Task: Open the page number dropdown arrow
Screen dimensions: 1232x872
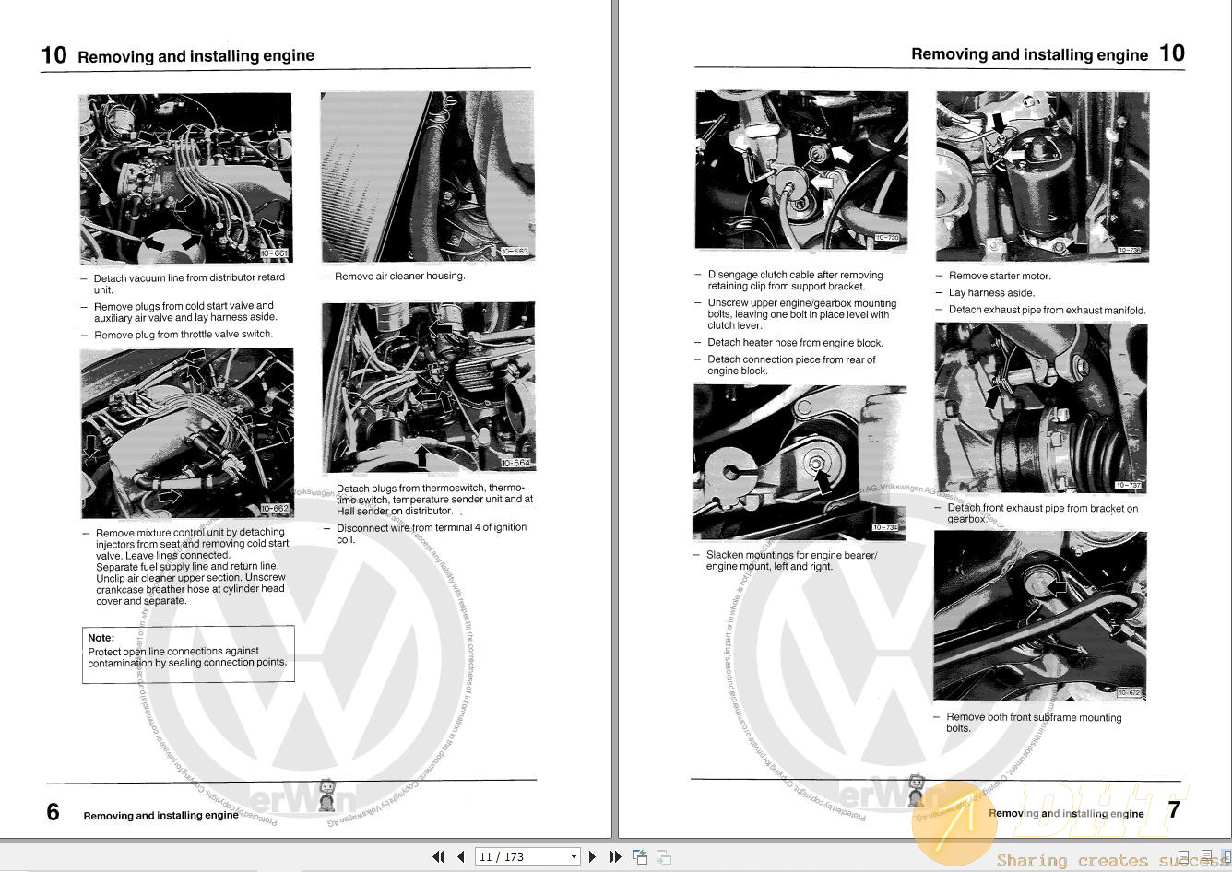Action: (x=574, y=857)
